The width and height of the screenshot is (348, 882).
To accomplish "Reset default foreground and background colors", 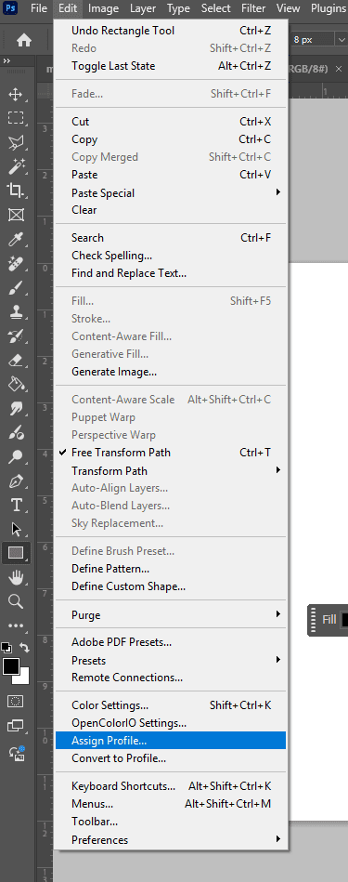I will coord(6,647).
